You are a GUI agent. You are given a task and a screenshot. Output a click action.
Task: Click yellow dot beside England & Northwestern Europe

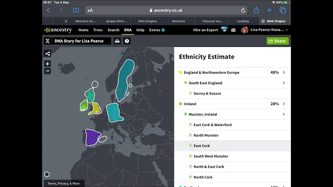coord(180,73)
